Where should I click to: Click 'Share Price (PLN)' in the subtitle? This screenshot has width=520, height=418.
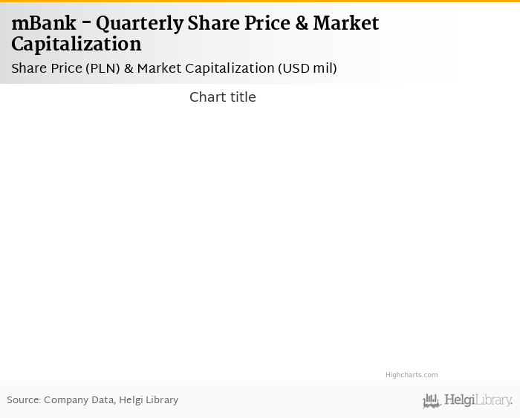[x=65, y=68]
